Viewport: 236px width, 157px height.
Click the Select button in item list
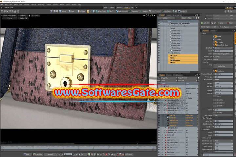pos(184,18)
